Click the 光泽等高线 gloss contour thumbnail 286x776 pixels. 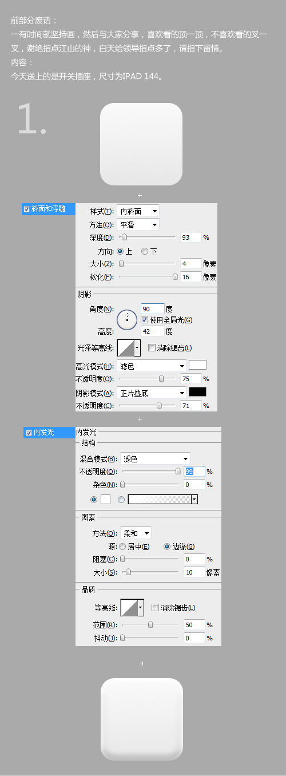pos(125,347)
